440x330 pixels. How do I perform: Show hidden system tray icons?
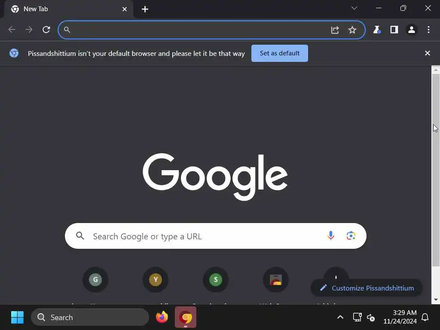pyautogui.click(x=340, y=318)
